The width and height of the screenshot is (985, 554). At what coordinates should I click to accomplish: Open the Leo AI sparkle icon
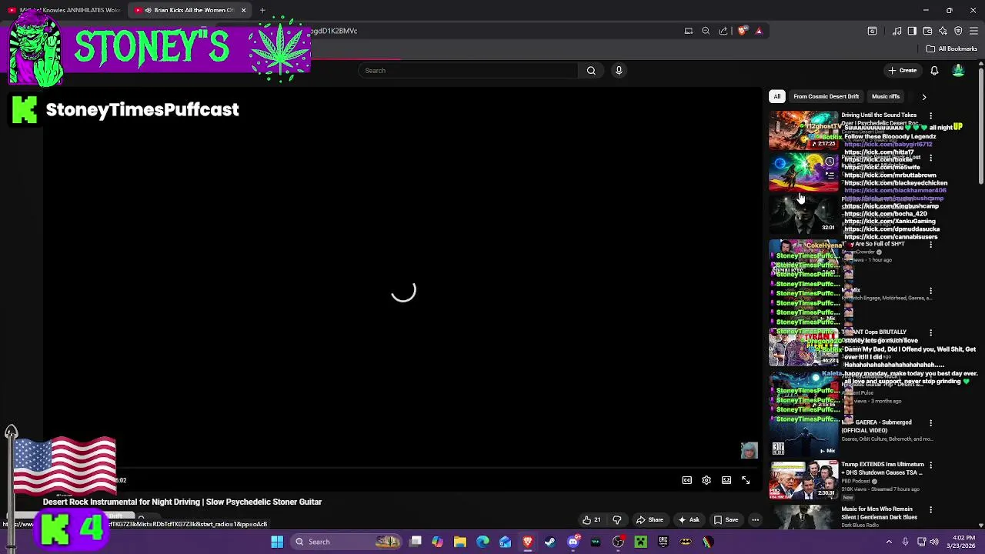(x=943, y=31)
